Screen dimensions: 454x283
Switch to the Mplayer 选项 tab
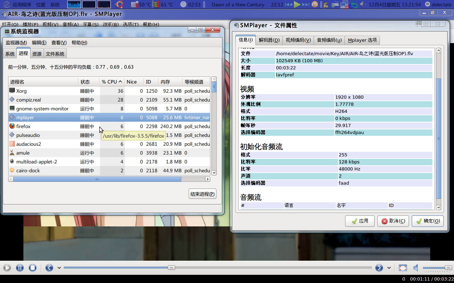[x=362, y=40]
